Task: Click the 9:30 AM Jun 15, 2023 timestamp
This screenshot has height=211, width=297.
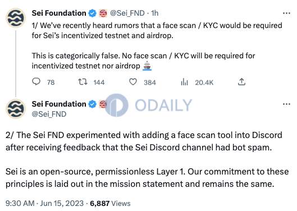Action: click(x=44, y=203)
